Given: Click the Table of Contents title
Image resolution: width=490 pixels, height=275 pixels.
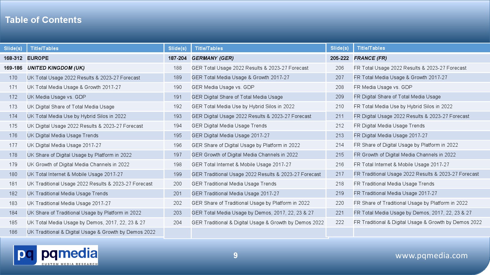Looking at the screenshot, I should [x=43, y=20].
